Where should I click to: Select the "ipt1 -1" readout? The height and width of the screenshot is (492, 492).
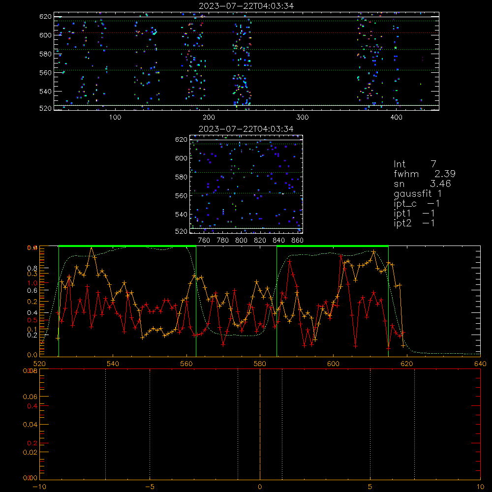click(414, 214)
